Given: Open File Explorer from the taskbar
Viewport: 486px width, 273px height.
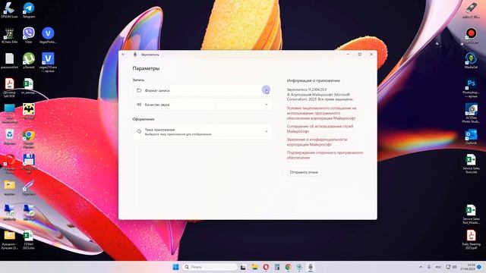Looking at the screenshot, I should click(x=254, y=267).
